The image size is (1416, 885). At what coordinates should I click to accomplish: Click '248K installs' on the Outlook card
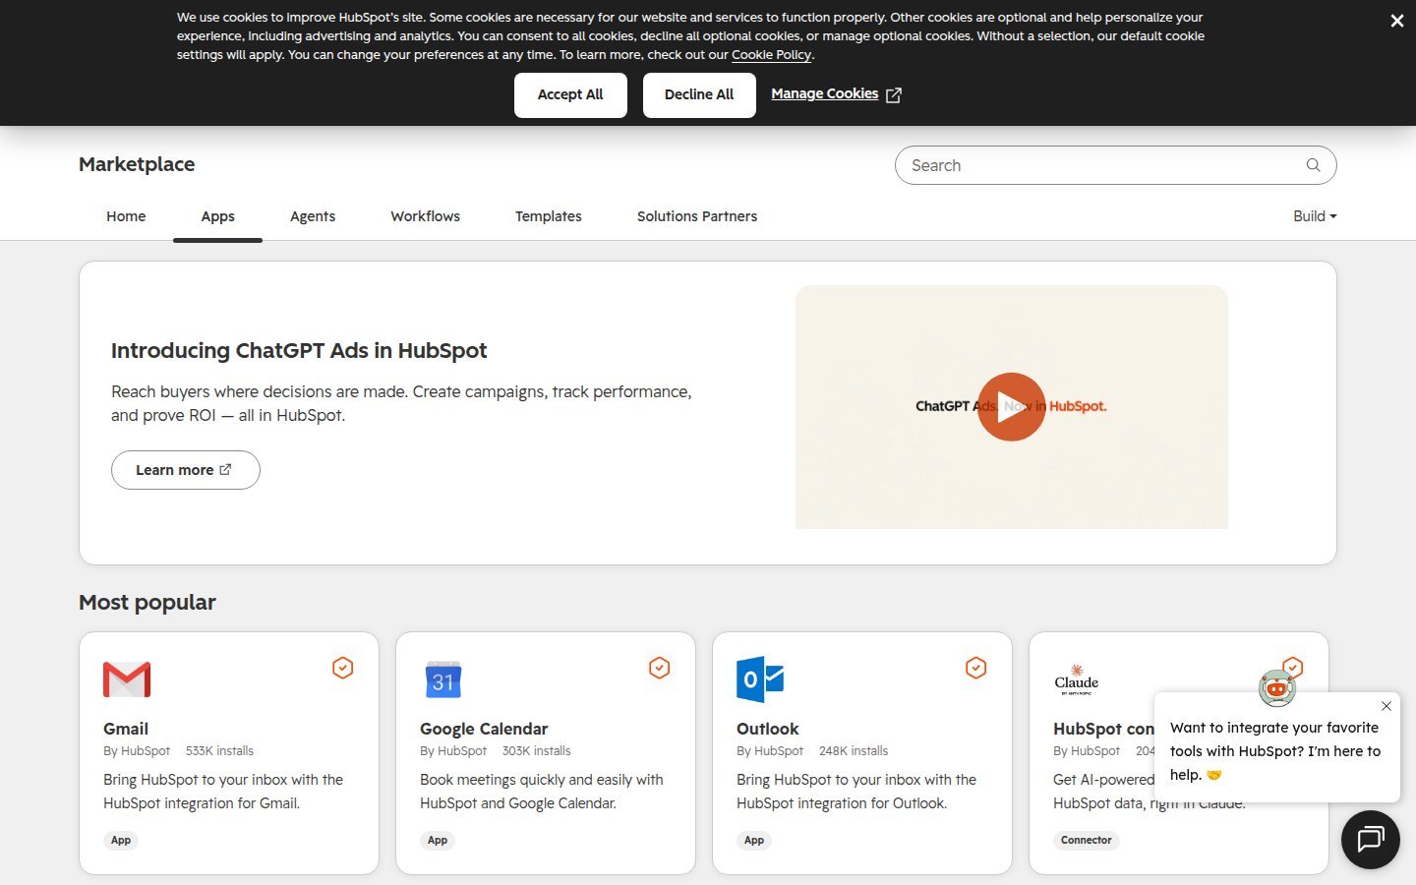(x=854, y=751)
